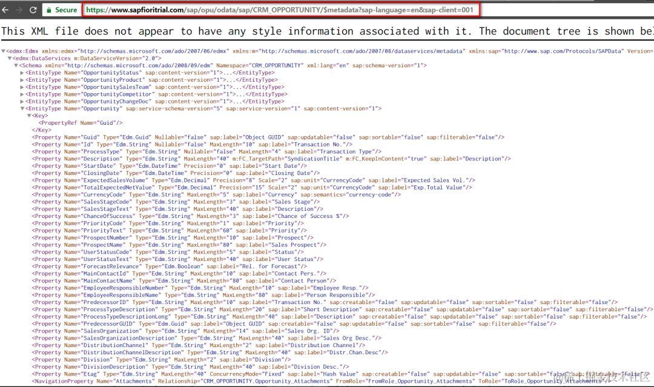Click the Property Name="Etag" line
The height and width of the screenshot is (387, 654).
tap(341, 374)
